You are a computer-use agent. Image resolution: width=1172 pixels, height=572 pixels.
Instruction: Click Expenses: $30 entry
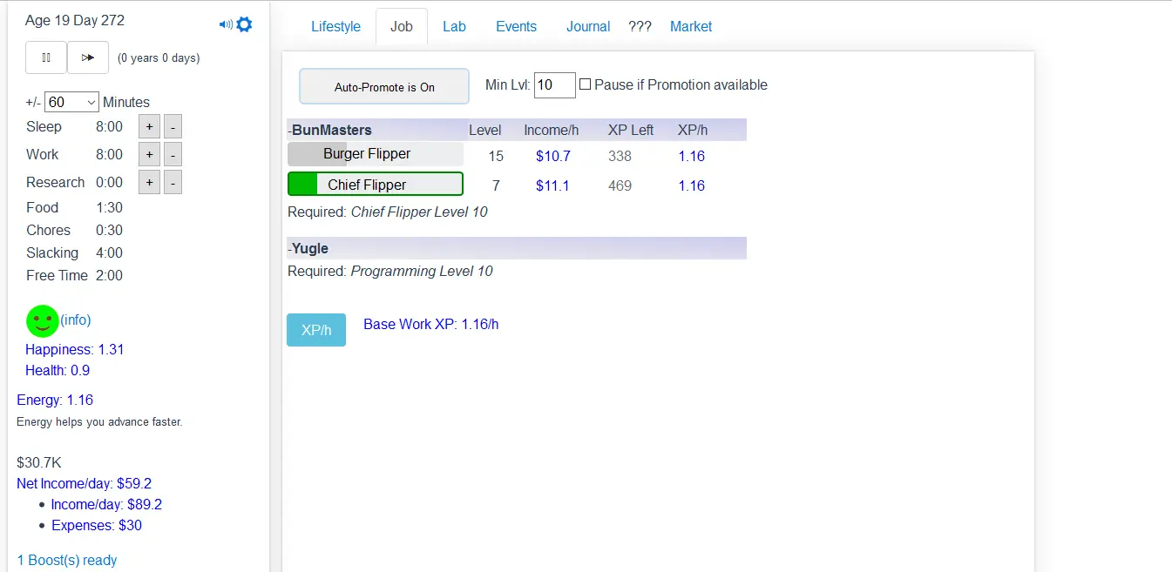pos(97,525)
